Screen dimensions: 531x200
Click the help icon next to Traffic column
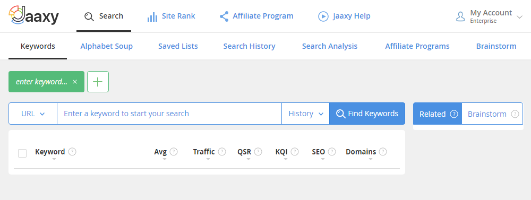(222, 152)
